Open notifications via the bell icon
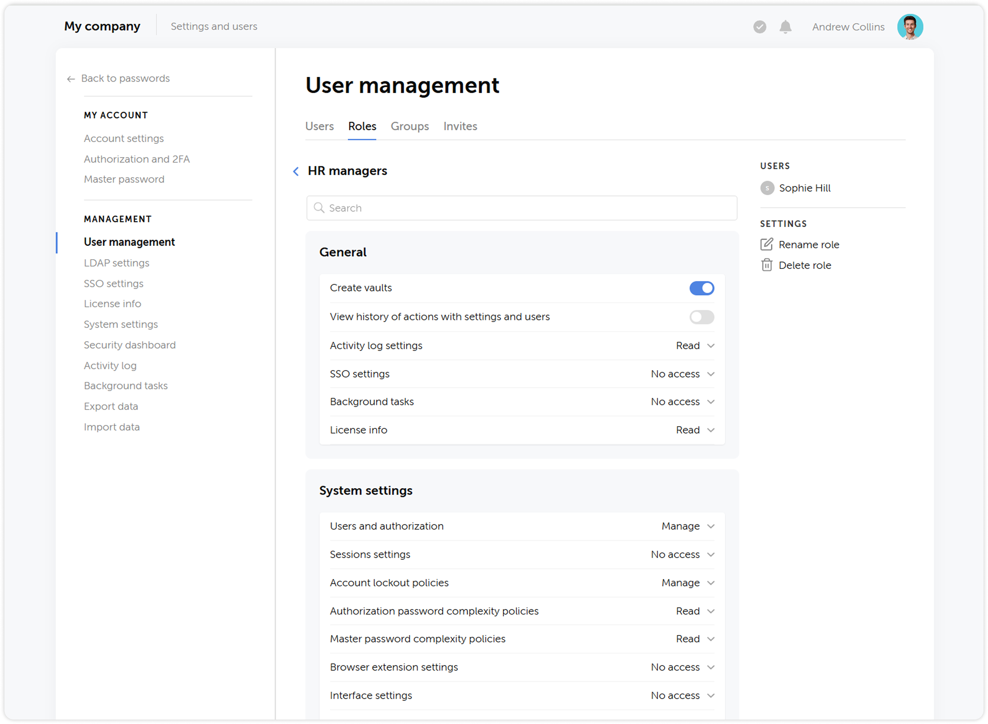This screenshot has height=724, width=988. (785, 27)
